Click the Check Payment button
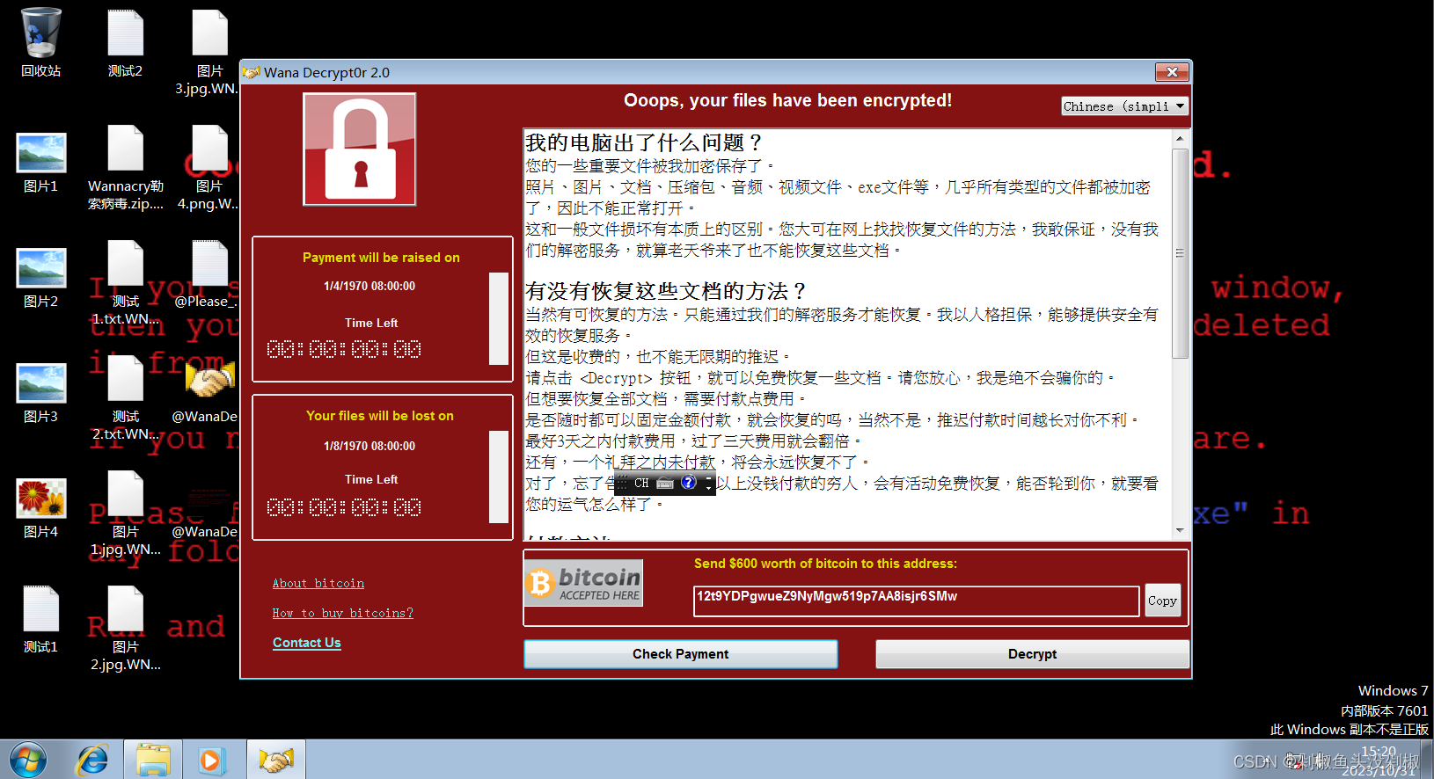 point(680,654)
